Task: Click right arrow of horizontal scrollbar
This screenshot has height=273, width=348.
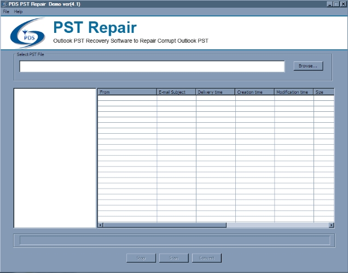Action: coord(331,225)
